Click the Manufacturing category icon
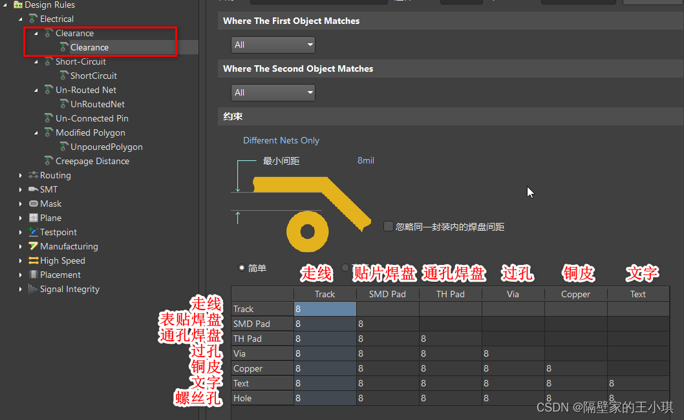 click(x=34, y=246)
